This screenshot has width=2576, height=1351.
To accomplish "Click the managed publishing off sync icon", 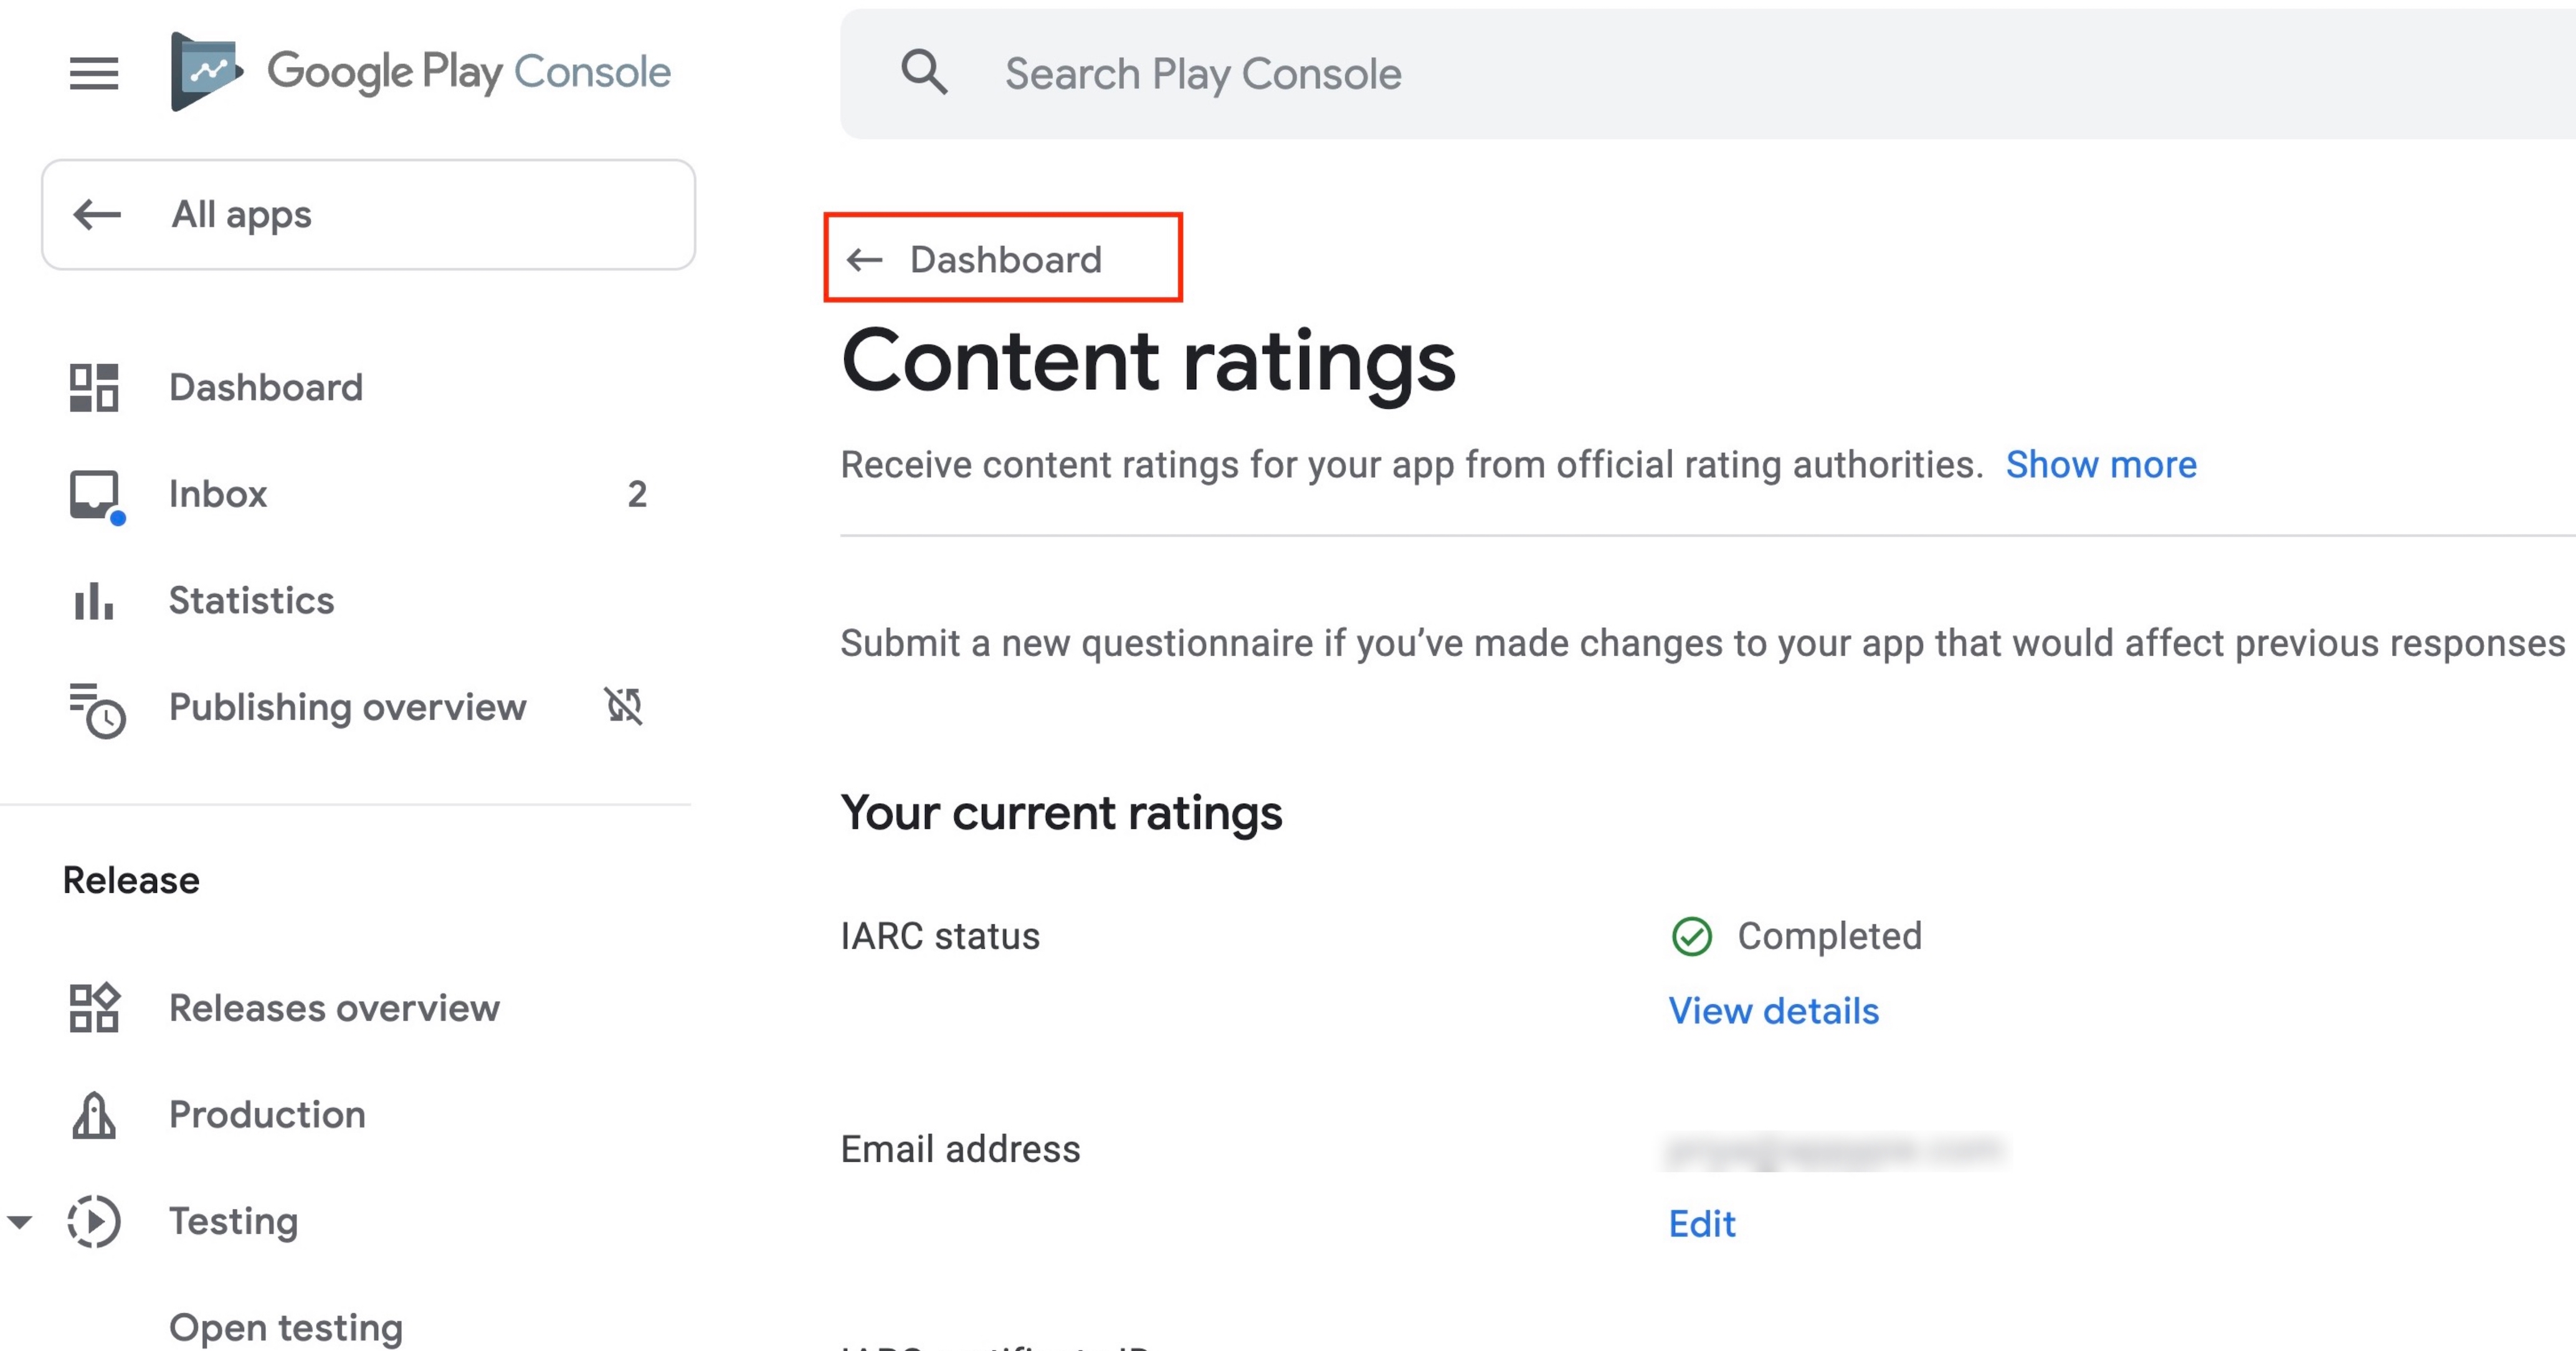I will [624, 707].
